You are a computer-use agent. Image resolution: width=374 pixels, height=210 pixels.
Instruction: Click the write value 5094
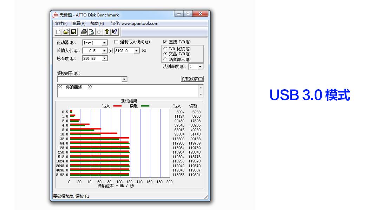[x=180, y=112]
